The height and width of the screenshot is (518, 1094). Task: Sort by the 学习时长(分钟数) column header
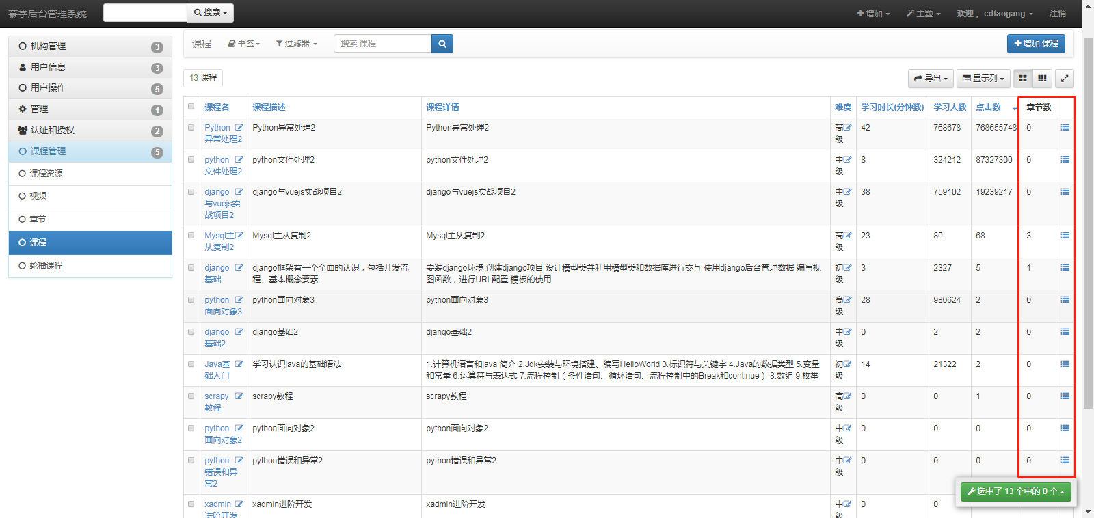tap(892, 107)
